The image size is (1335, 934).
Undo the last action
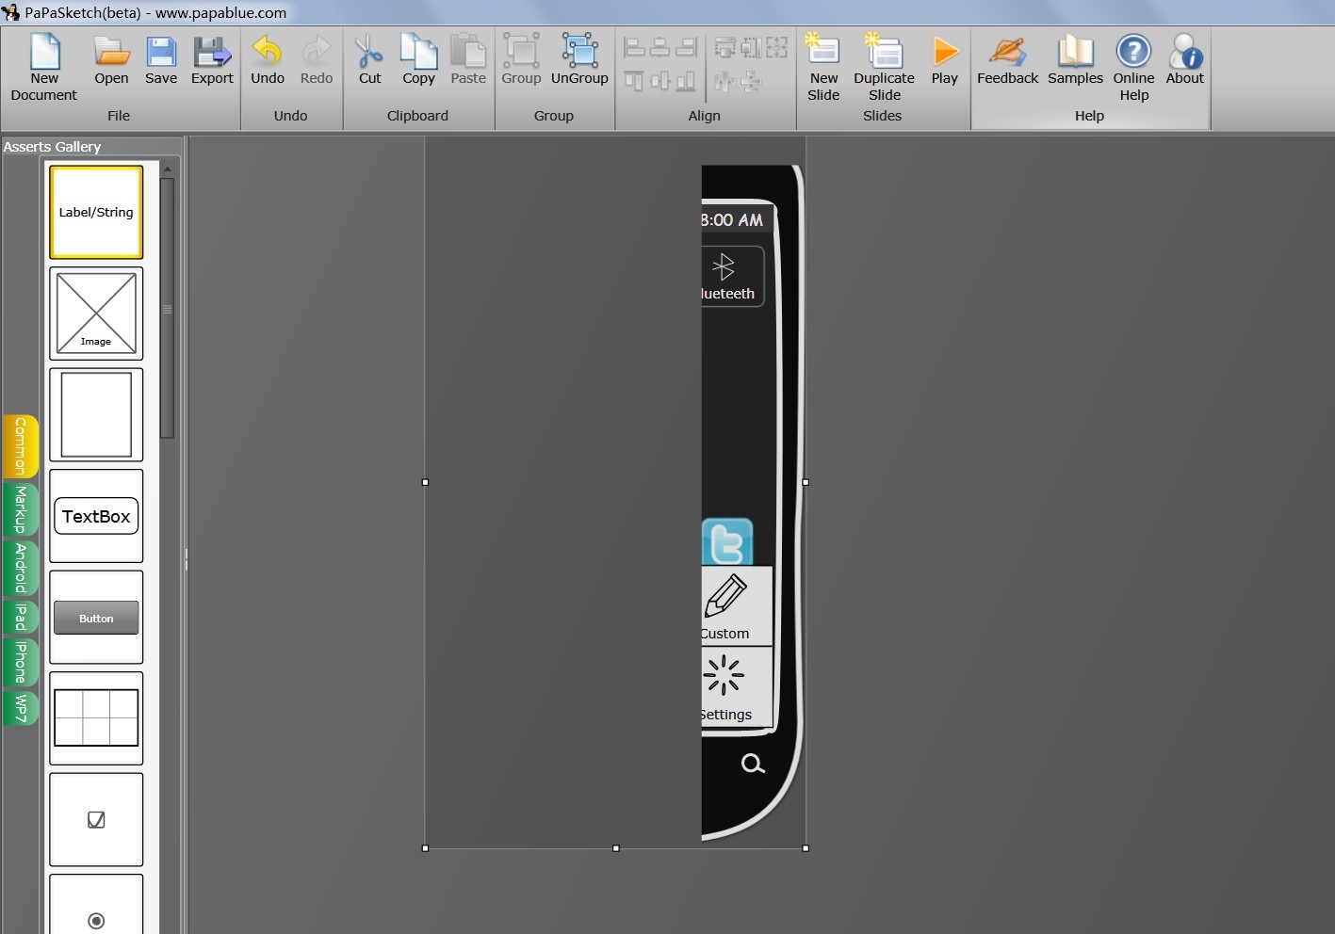click(x=268, y=60)
